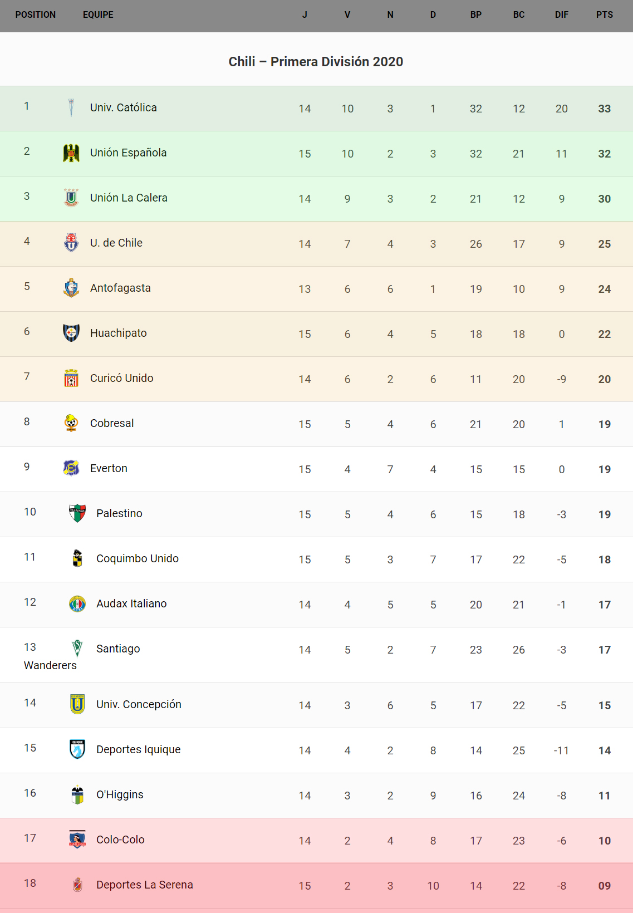Click the Univ. Católica club crest

(71, 107)
